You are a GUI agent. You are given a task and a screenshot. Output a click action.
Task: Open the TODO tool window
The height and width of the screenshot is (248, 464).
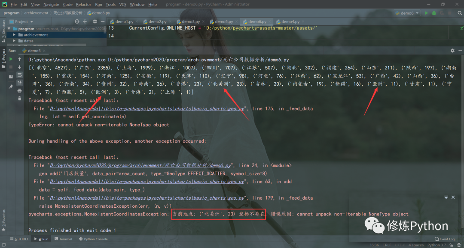point(19,239)
